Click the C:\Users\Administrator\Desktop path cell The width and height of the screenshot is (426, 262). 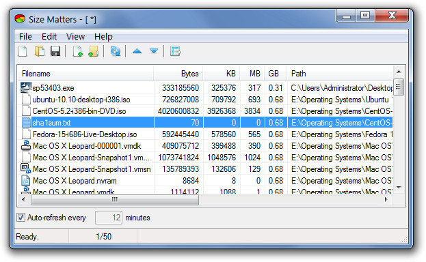tap(342, 88)
